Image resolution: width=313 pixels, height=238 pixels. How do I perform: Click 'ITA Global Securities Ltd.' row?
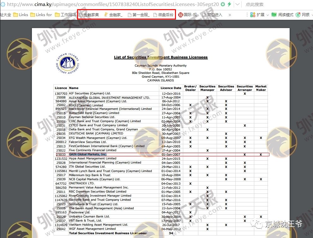87,167
